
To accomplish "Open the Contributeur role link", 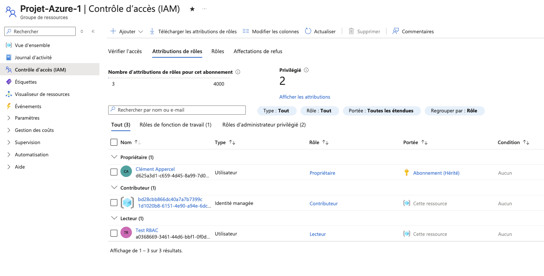I will click(323, 203).
